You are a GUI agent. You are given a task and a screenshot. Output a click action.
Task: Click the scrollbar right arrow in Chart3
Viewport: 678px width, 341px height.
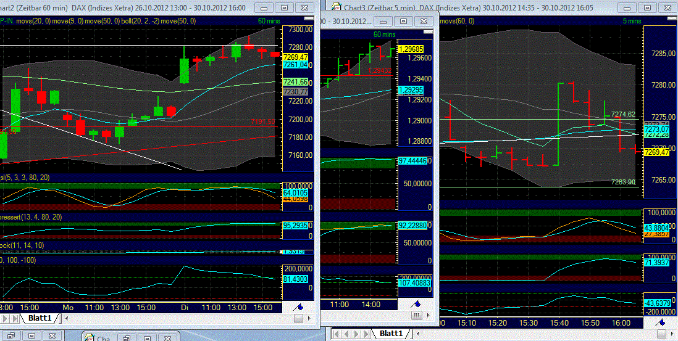point(672,334)
